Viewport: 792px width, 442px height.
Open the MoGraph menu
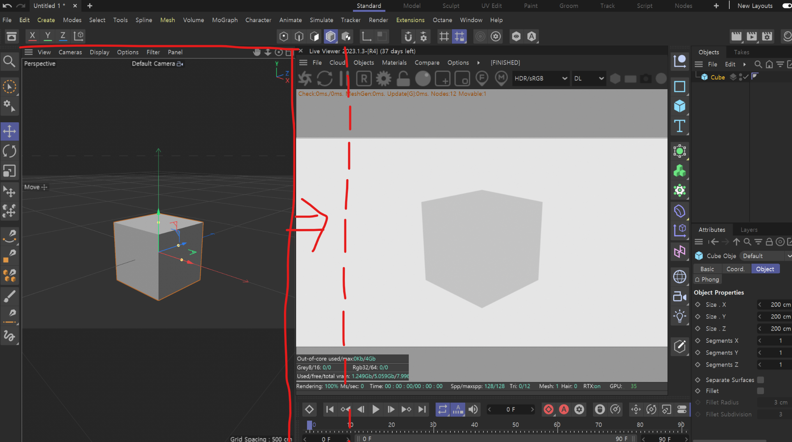(224, 20)
